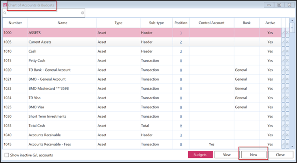
Task: Sort by the Sub-type column header
Action: pos(156,23)
